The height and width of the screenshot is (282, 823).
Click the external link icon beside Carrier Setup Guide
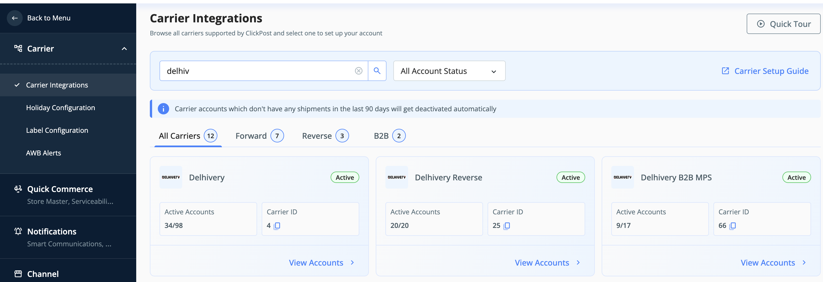(x=725, y=71)
